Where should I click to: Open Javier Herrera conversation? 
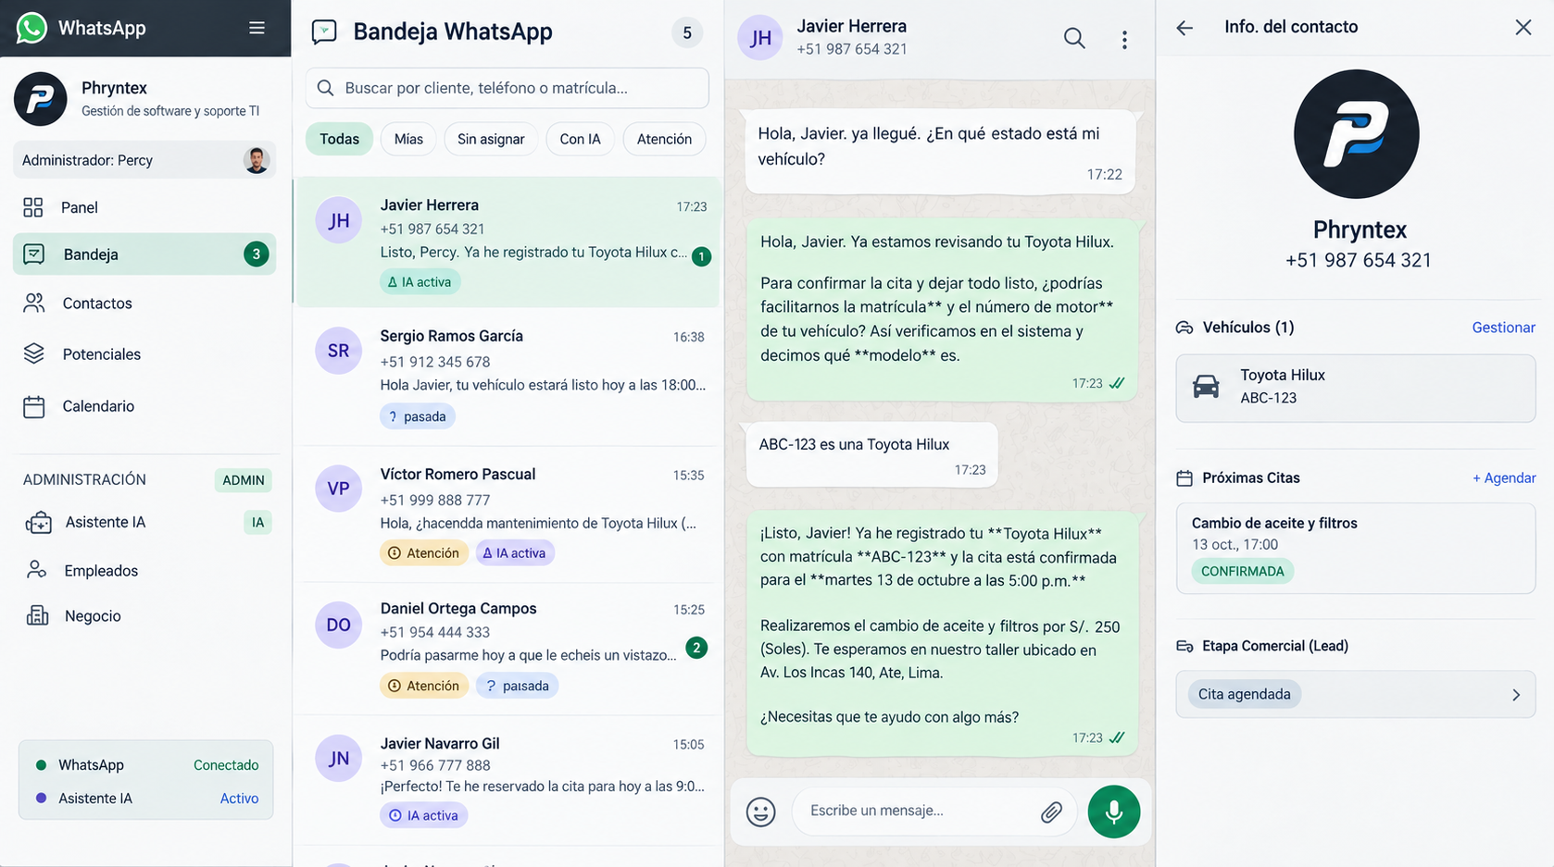508,242
